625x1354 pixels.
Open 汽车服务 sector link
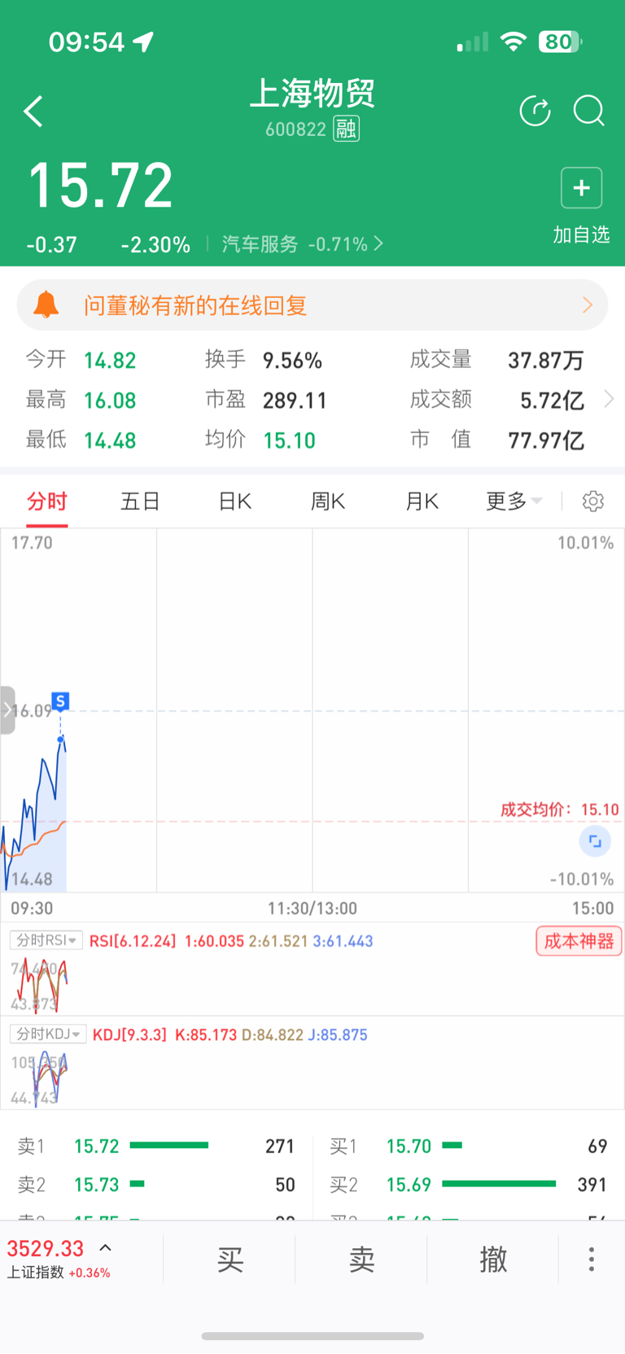[x=302, y=243]
